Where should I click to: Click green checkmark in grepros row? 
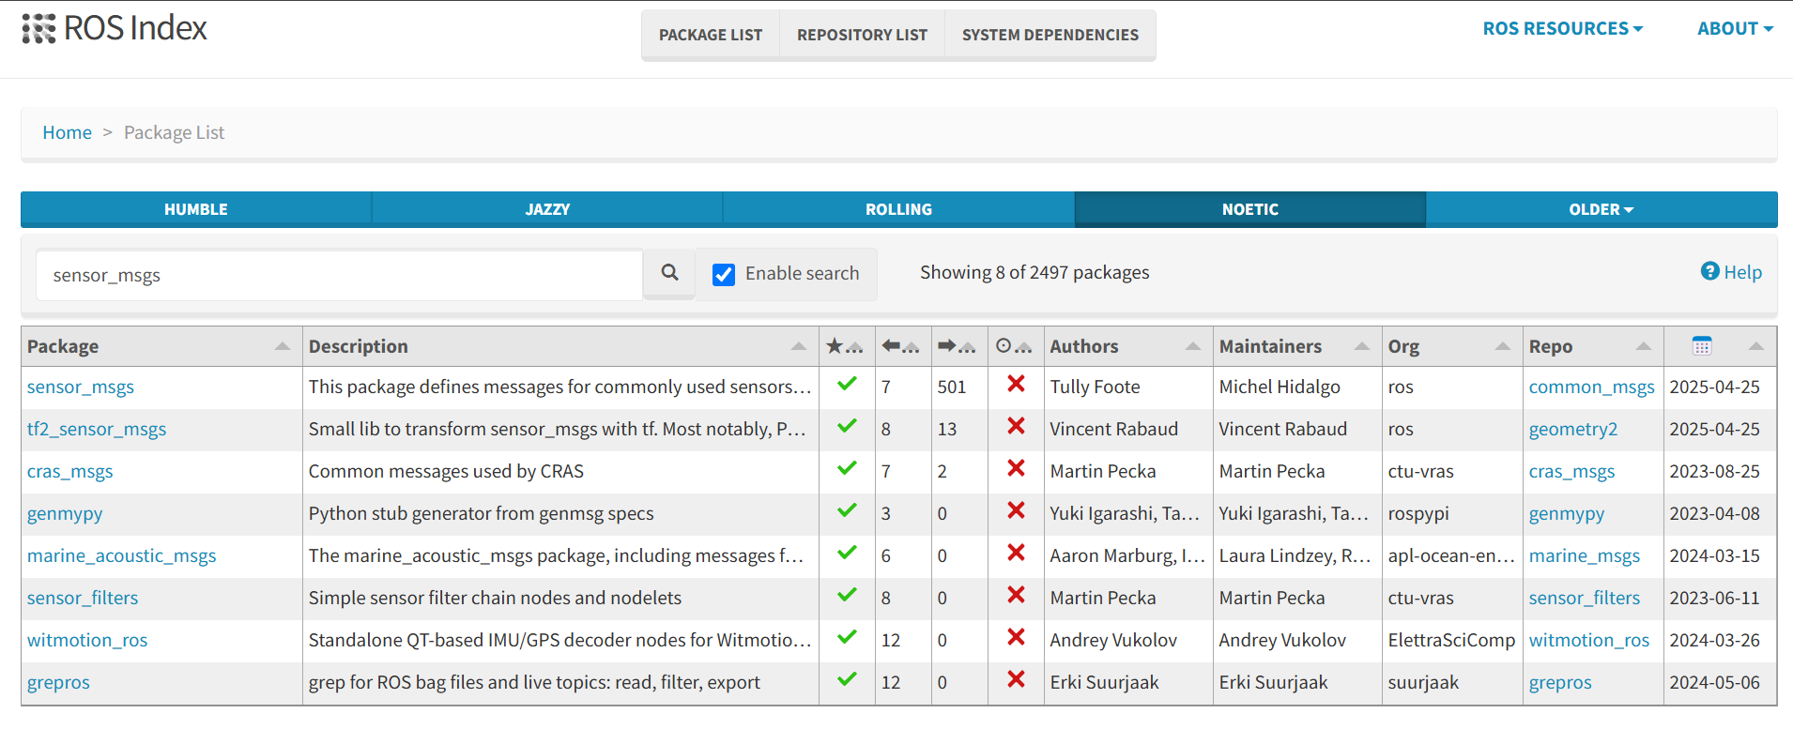point(847,679)
